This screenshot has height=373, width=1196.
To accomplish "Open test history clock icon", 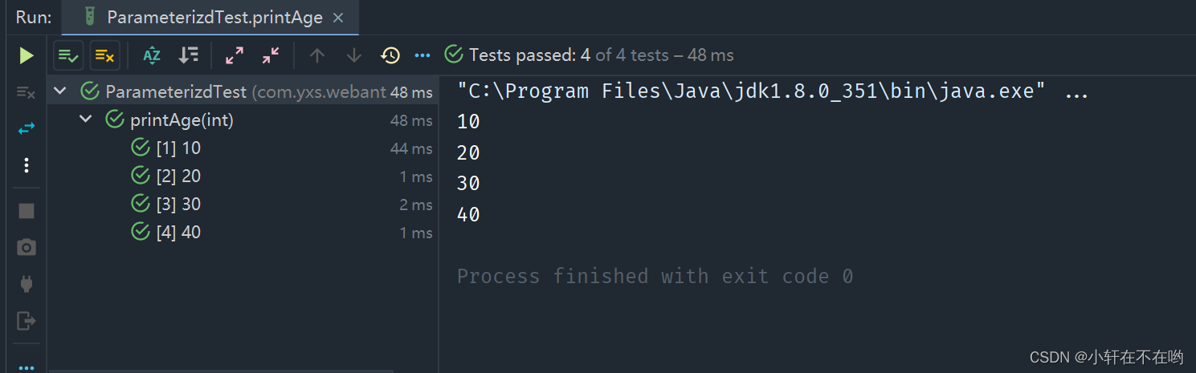I will [390, 55].
